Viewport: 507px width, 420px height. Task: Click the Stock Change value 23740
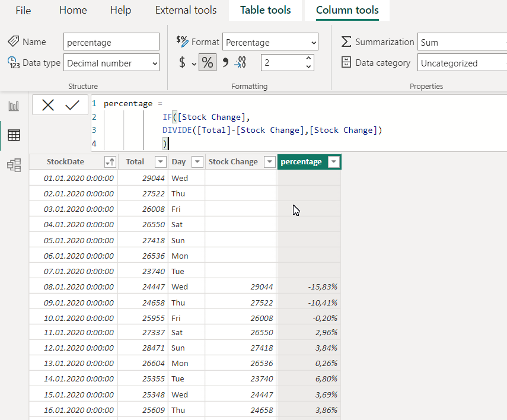(241, 378)
